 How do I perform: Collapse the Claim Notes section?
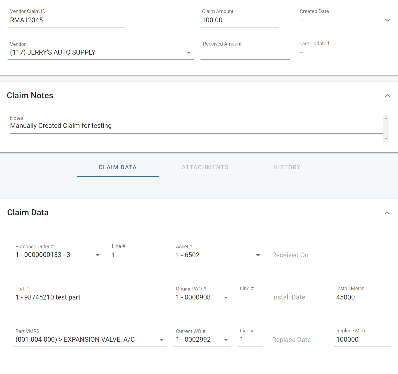[x=387, y=96]
